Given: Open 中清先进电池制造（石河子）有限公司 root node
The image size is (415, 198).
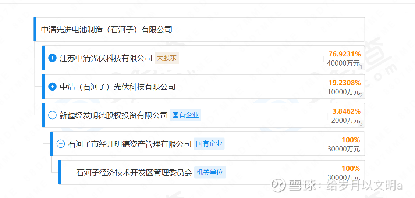Looking at the screenshot, I should tap(106, 29).
